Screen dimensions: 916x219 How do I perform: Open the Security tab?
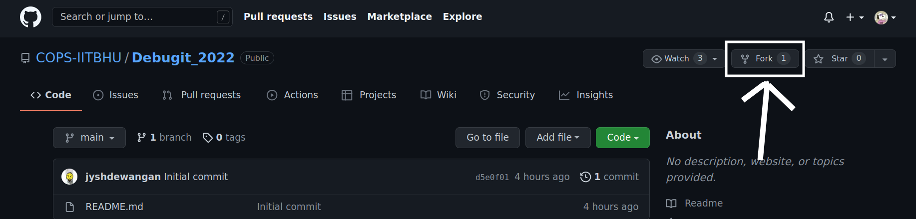pos(507,95)
